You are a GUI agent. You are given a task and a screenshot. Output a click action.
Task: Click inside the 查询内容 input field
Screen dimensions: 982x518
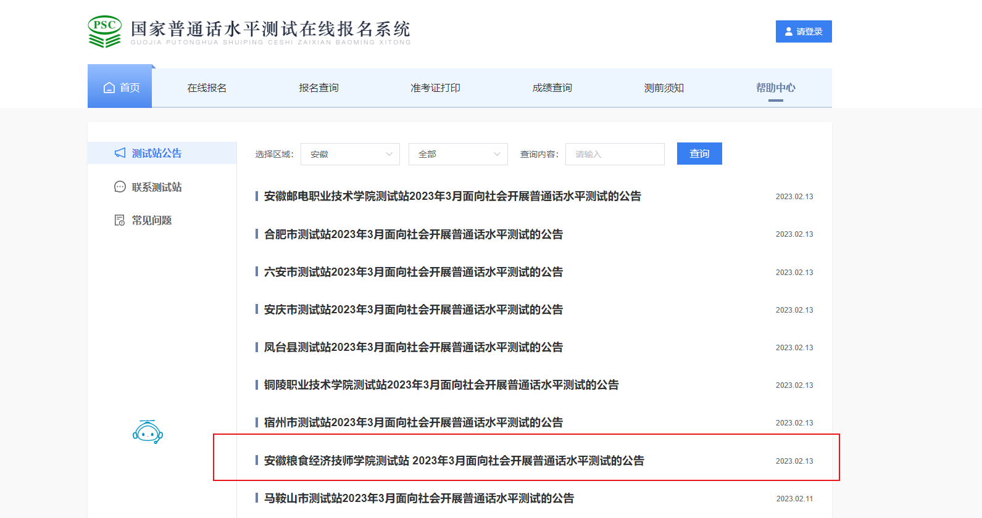coord(615,154)
